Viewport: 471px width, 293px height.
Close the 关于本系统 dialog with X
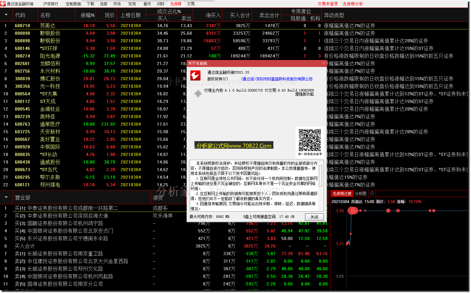click(323, 63)
